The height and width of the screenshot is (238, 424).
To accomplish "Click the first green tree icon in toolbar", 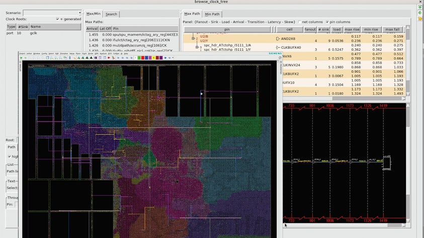I will [78, 58].
